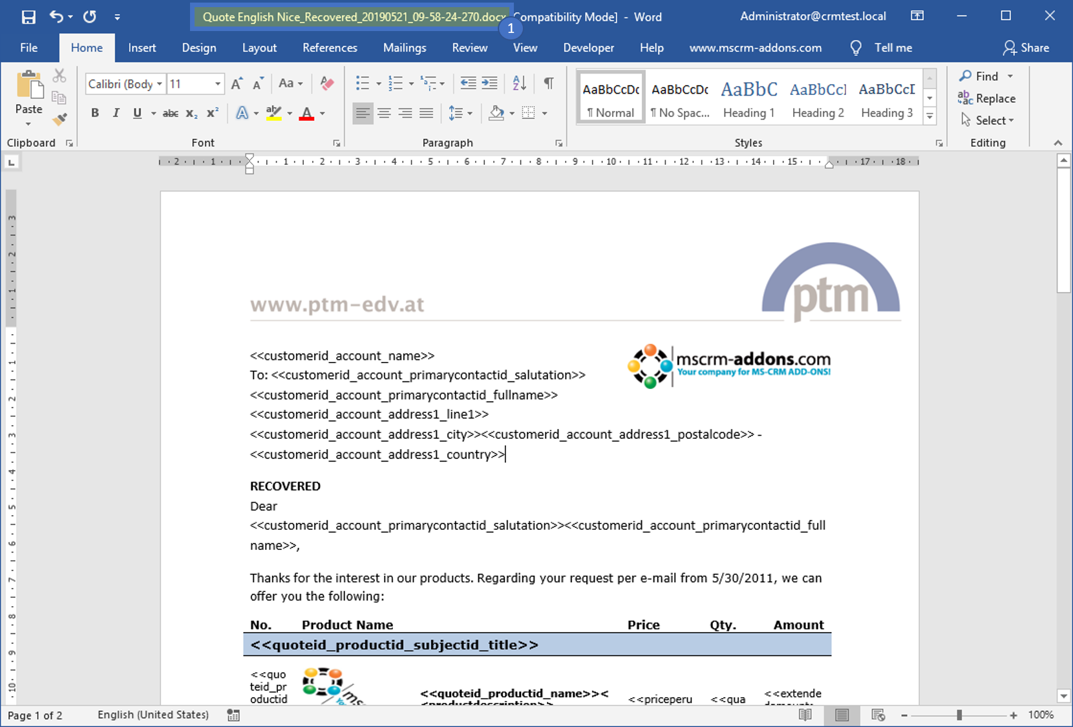
Task: Open bullets list dropdown arrow
Action: tap(378, 83)
